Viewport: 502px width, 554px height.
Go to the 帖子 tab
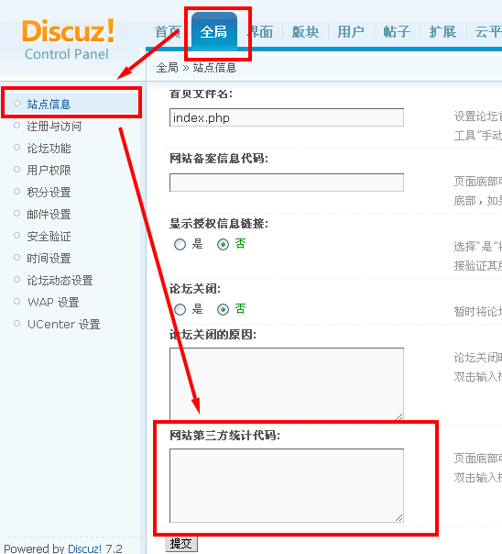point(397,32)
